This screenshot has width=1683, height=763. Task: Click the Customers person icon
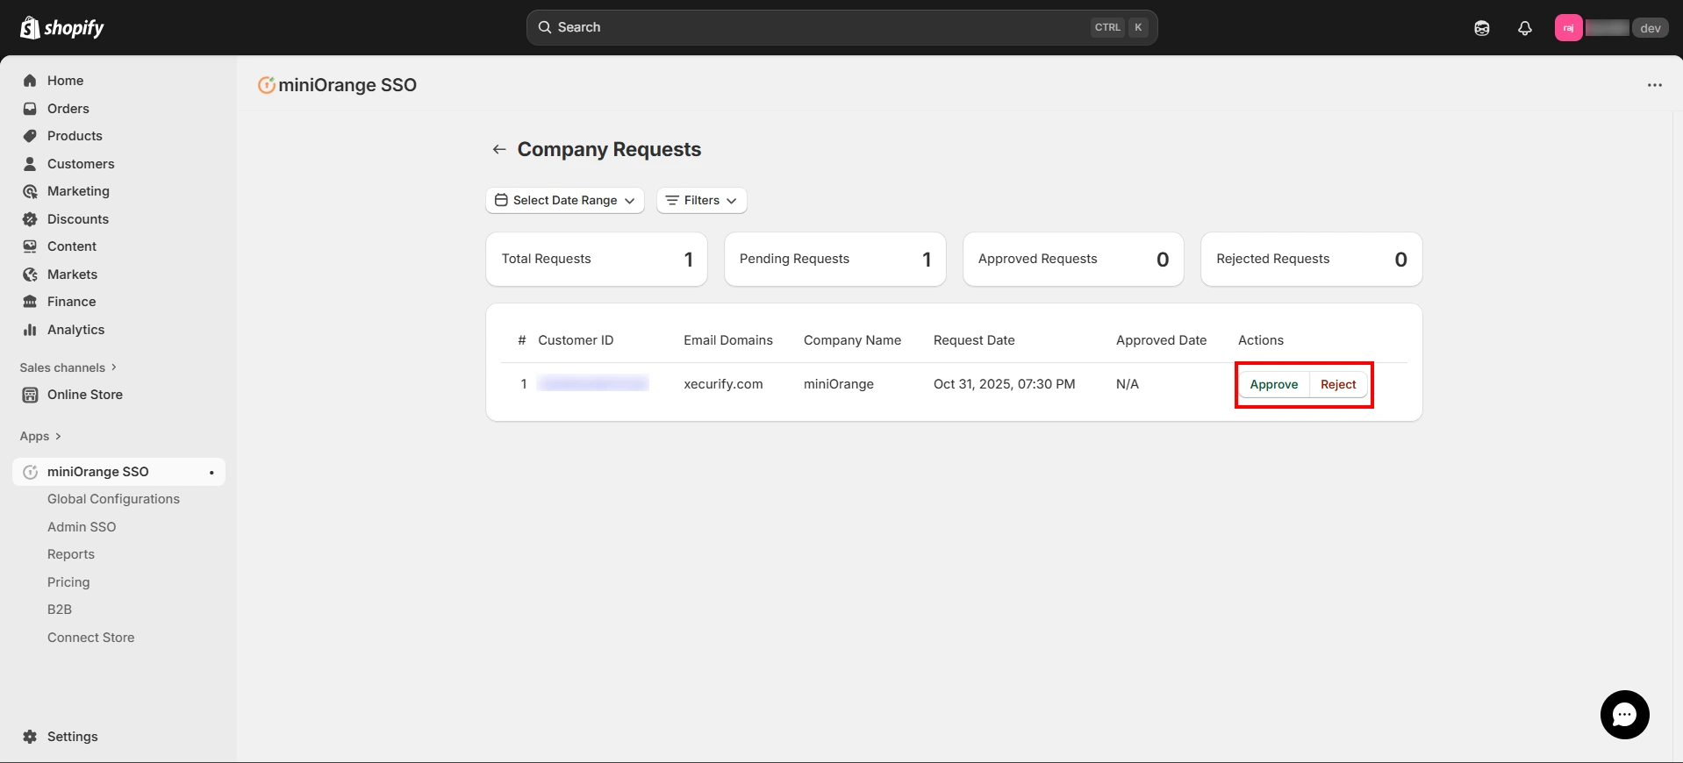coord(30,164)
